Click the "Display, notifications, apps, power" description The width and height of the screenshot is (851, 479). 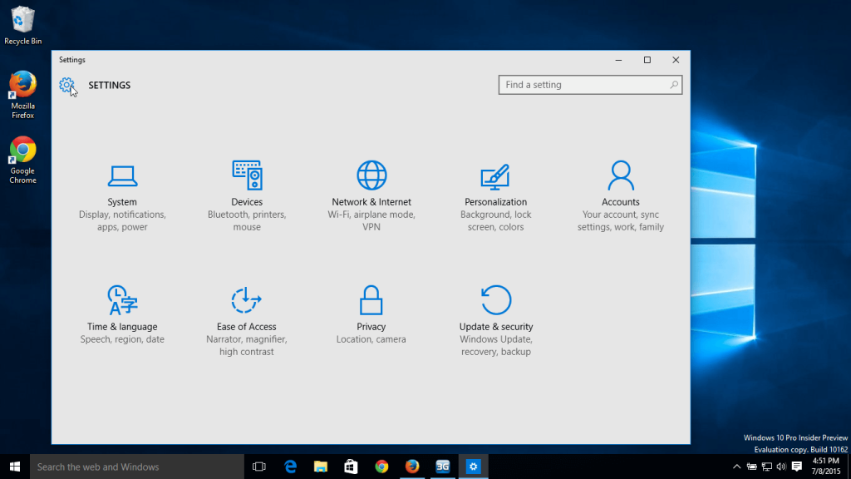122,220
